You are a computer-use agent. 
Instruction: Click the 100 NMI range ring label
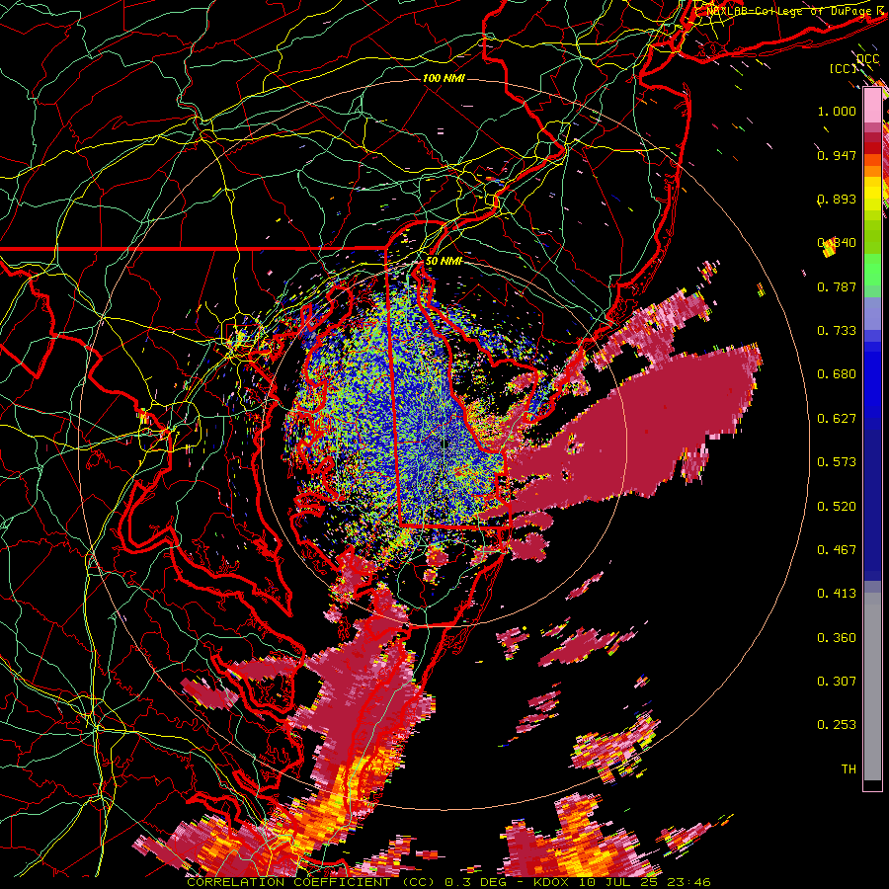point(444,78)
